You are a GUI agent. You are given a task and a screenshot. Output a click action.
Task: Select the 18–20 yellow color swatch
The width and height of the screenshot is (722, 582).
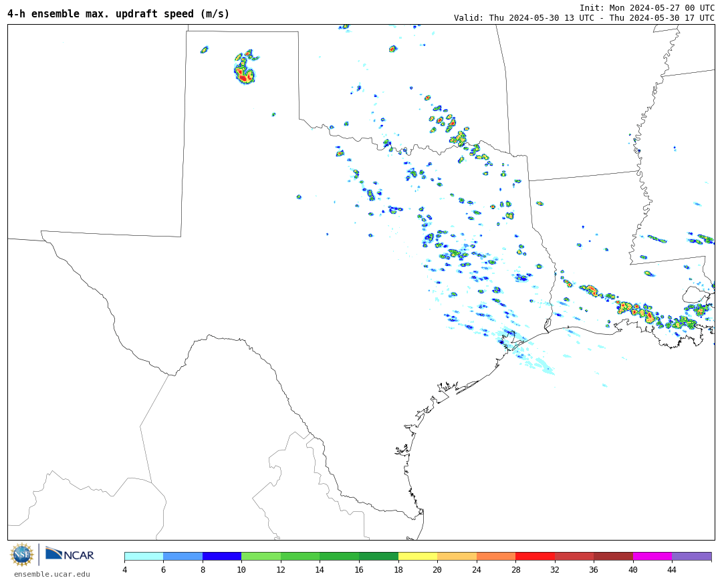coord(418,556)
